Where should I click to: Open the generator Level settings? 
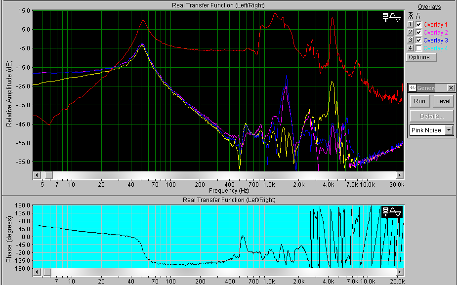pyautogui.click(x=443, y=101)
